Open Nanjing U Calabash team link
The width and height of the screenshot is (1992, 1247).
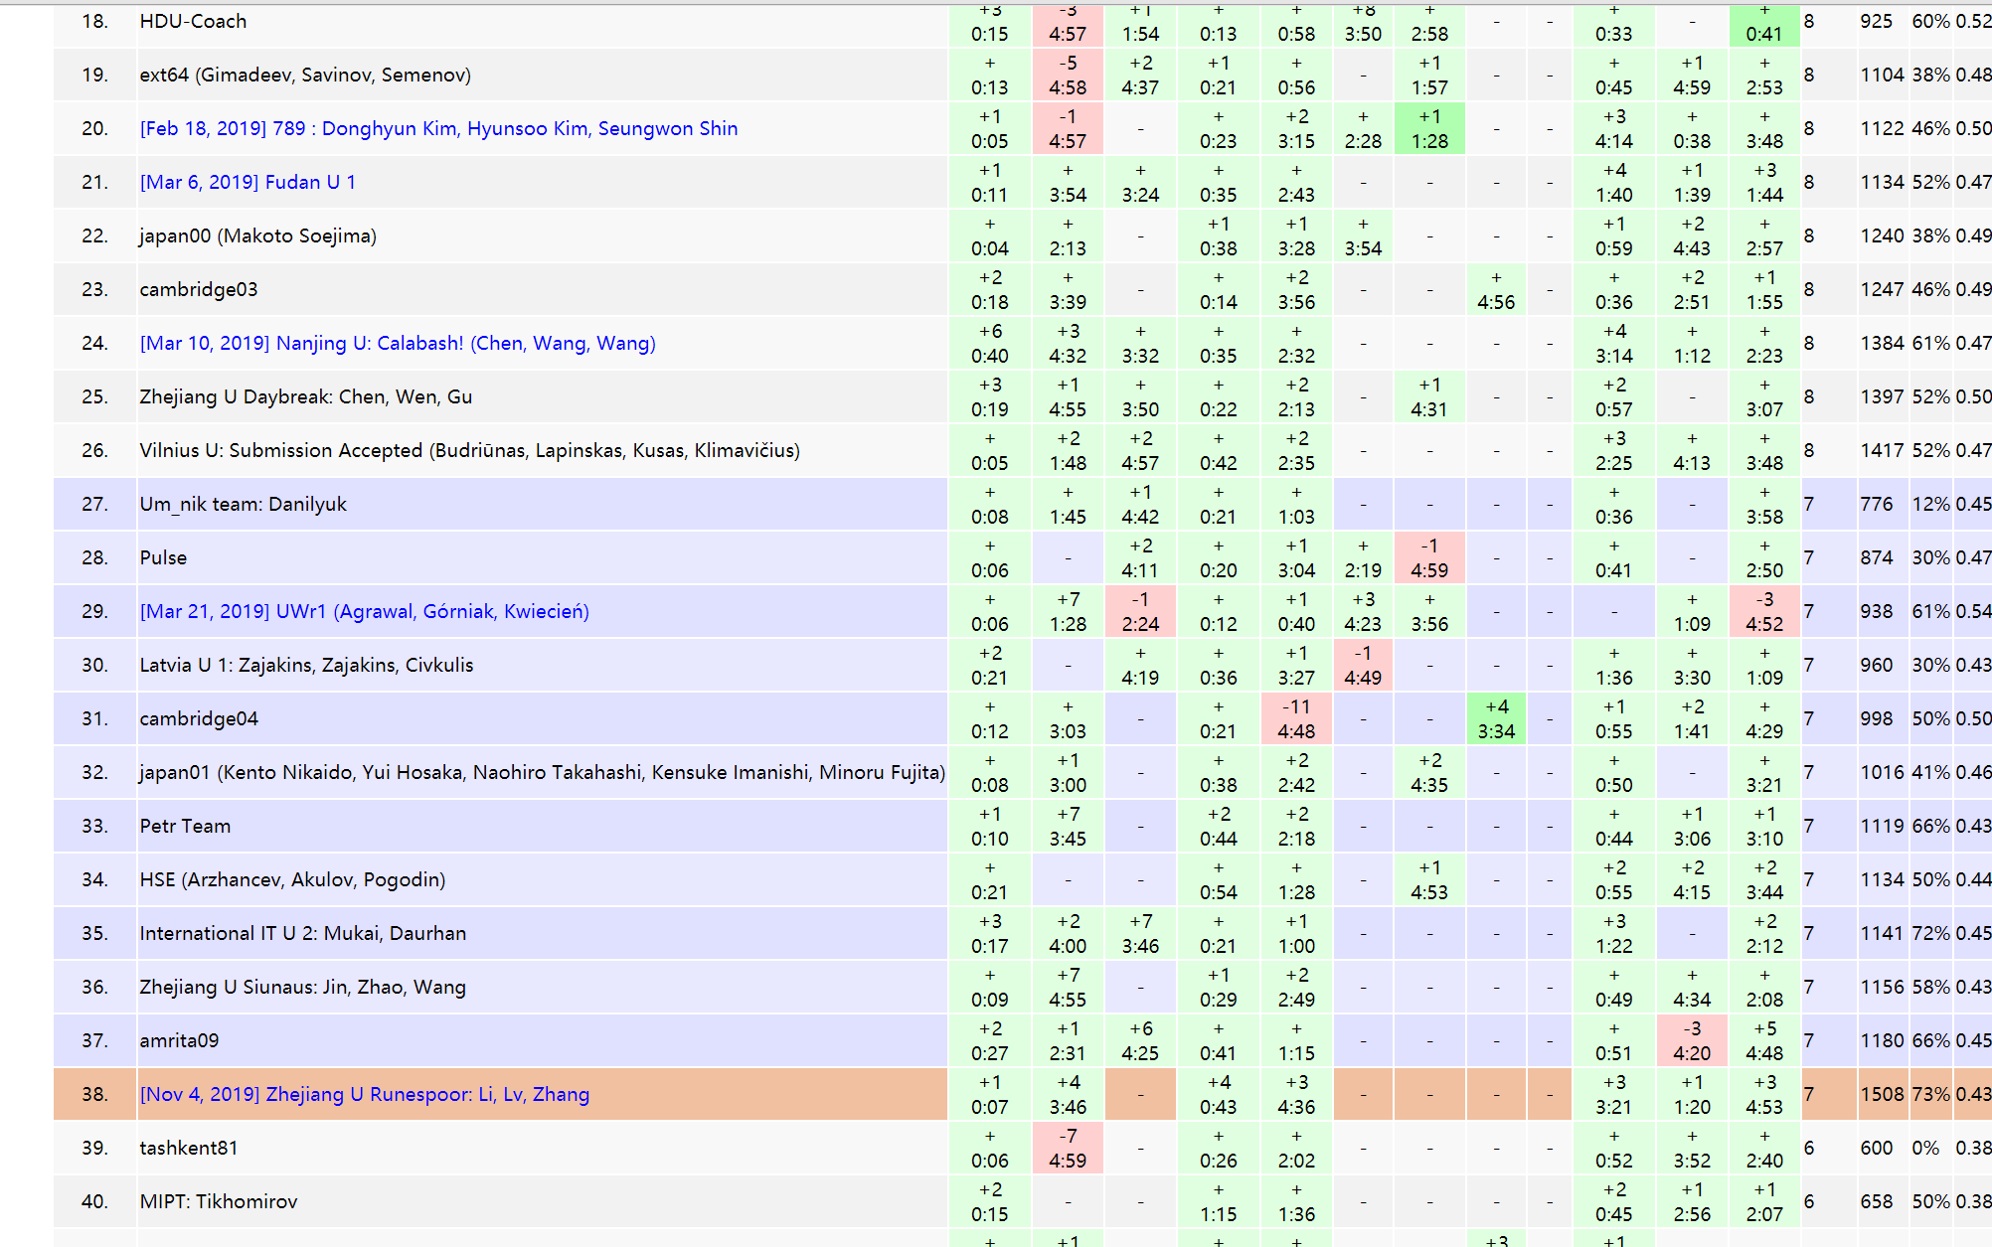398,343
